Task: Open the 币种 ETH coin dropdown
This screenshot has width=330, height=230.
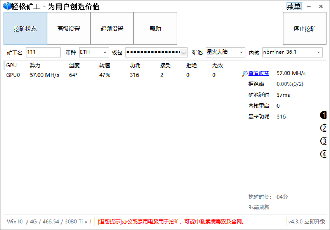Action: point(94,52)
